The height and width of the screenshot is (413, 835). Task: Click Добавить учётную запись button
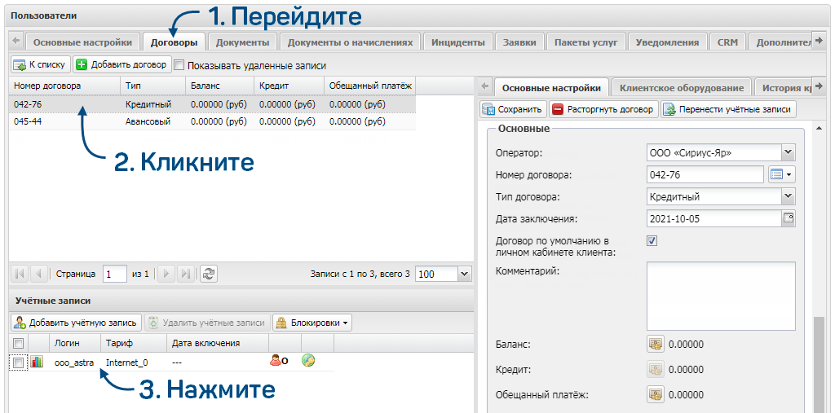(x=76, y=323)
